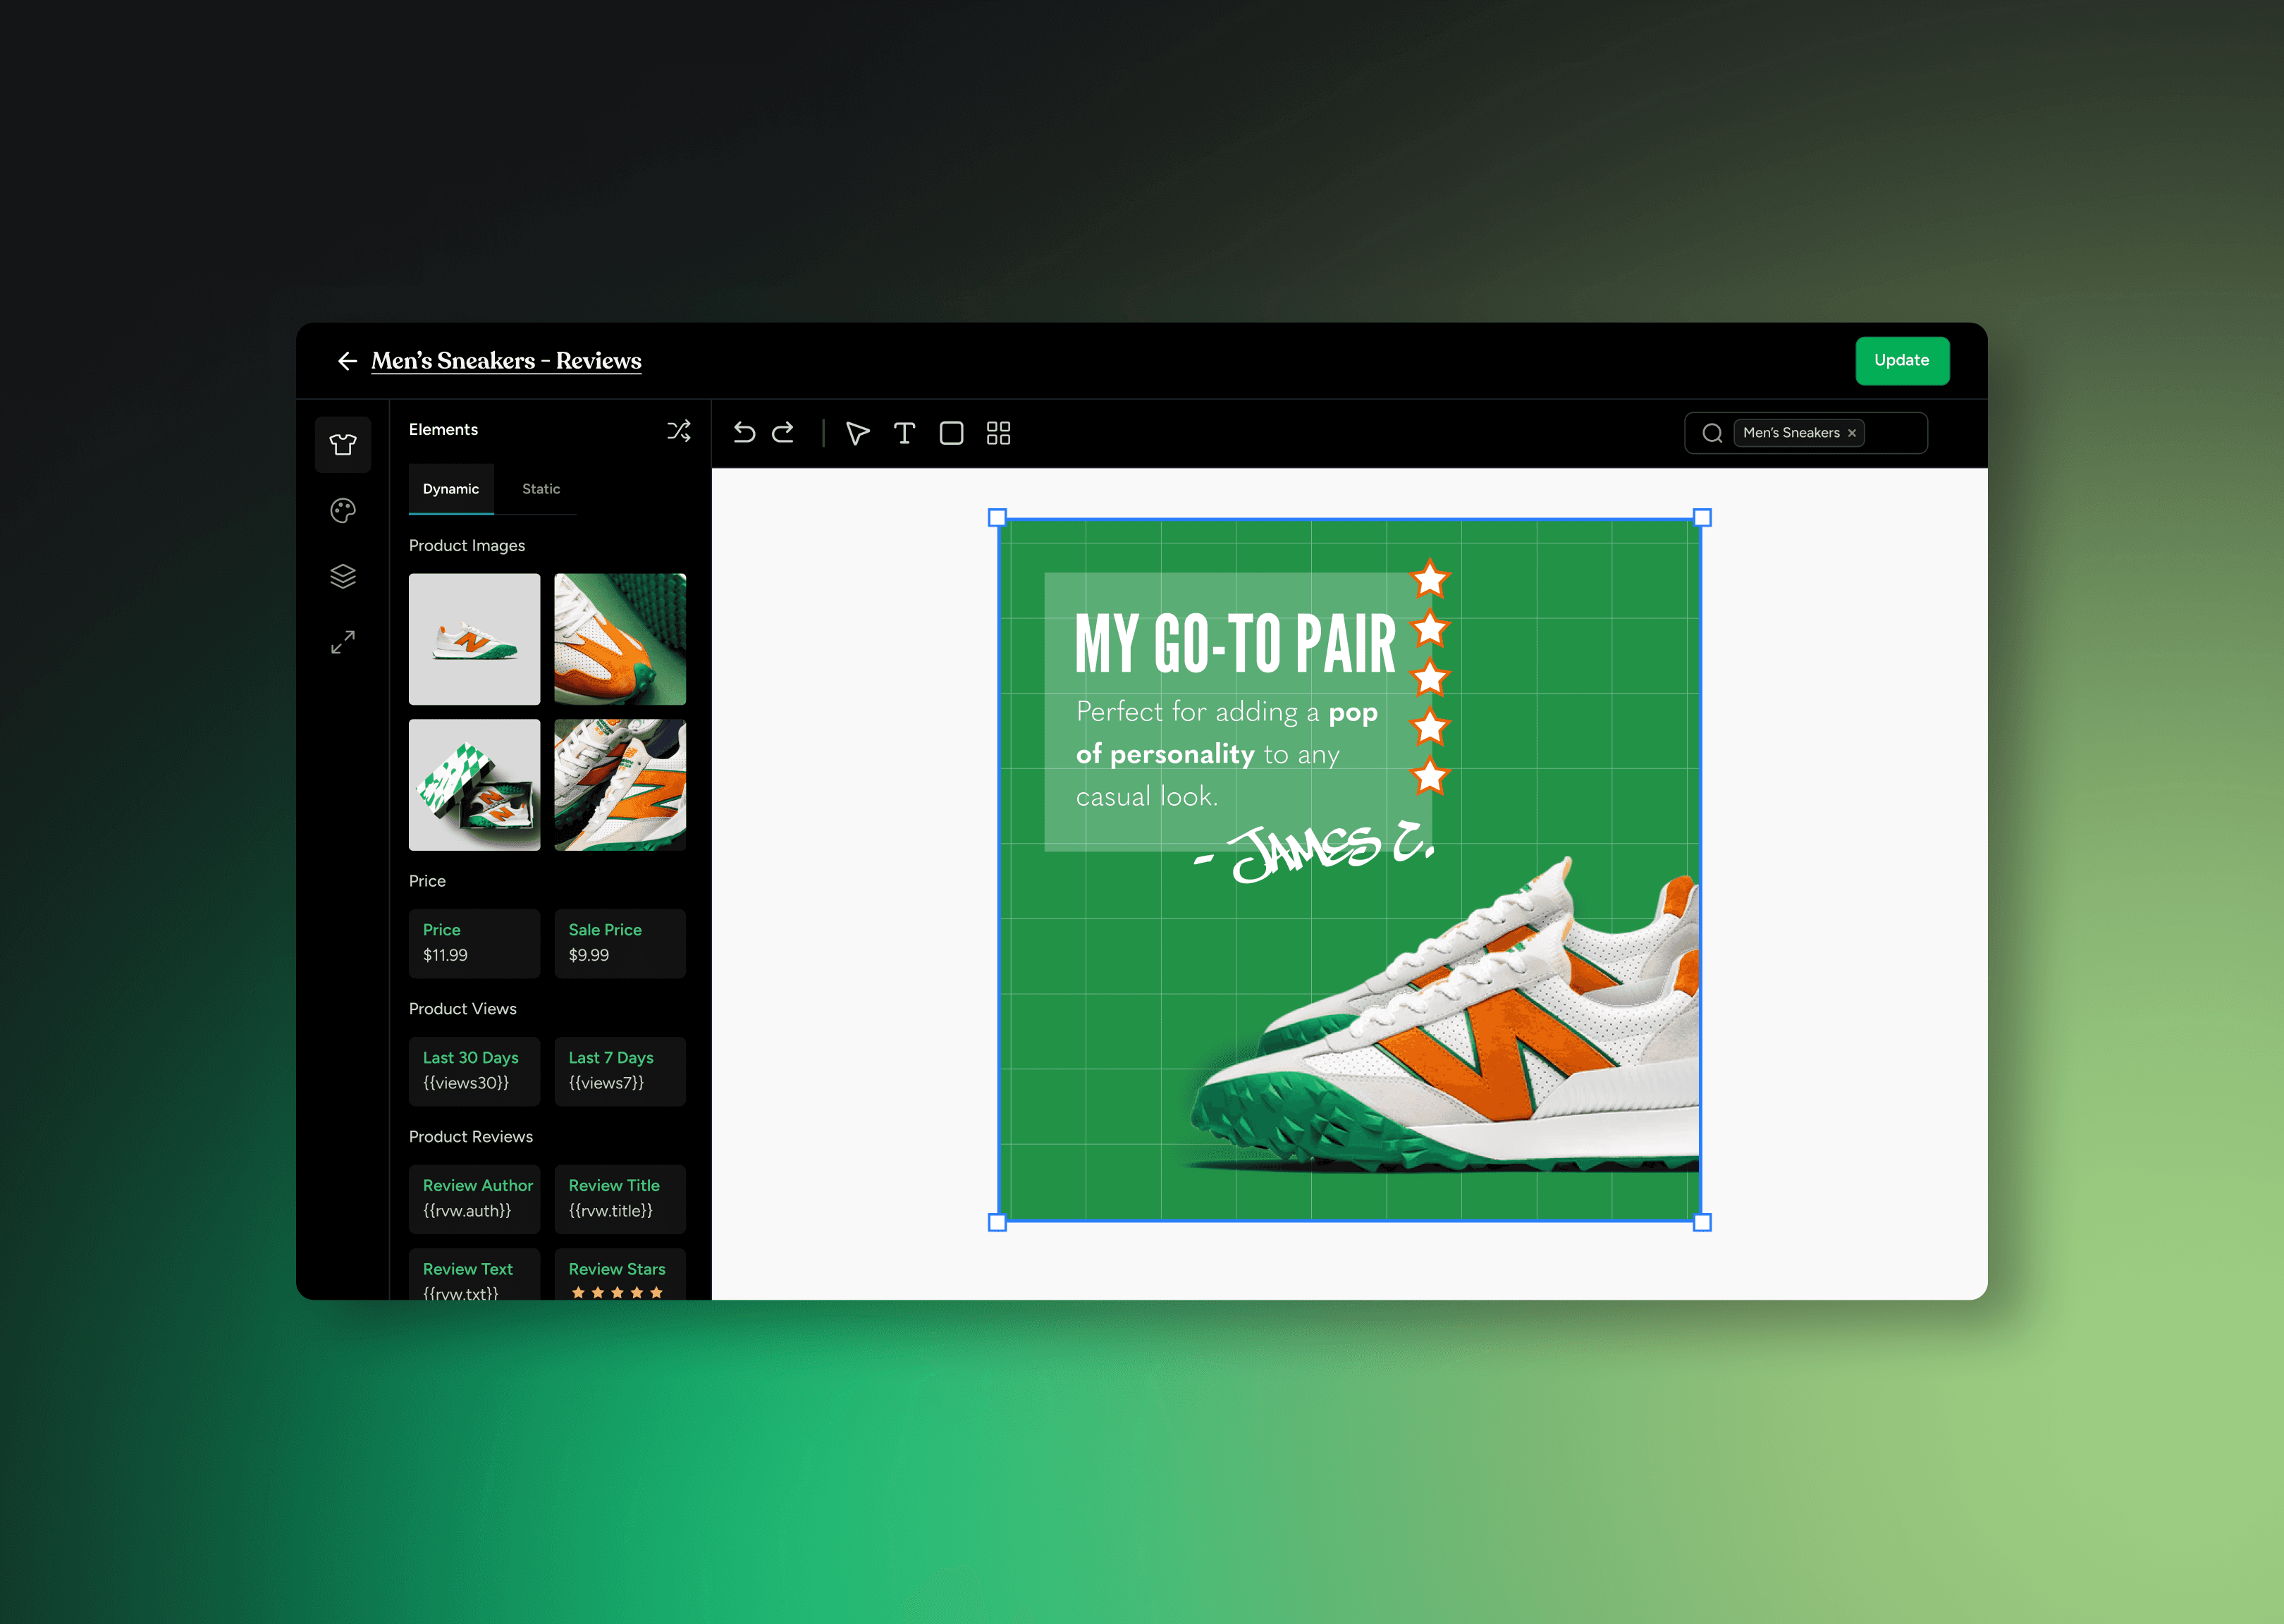Redo the last action
The height and width of the screenshot is (1624, 2284).
pos(783,432)
